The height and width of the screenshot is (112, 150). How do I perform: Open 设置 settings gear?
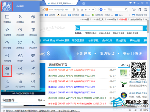pos(7,71)
